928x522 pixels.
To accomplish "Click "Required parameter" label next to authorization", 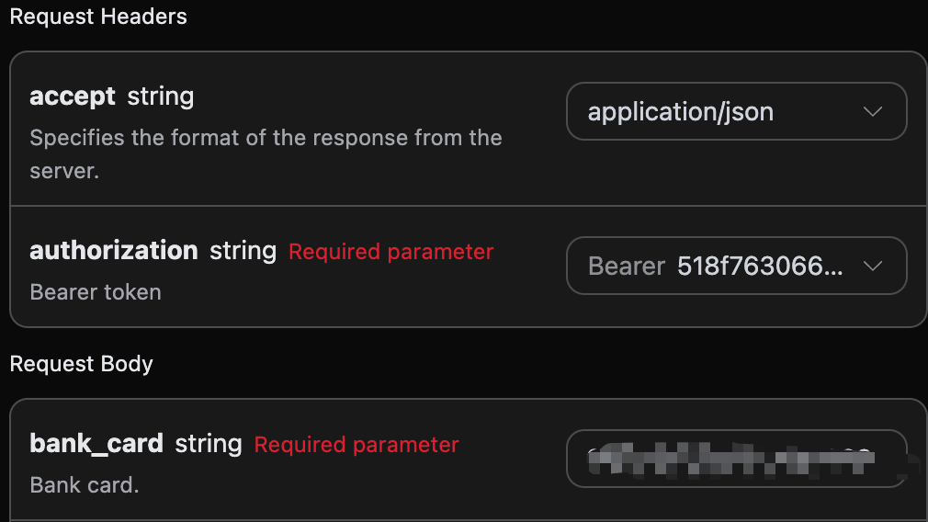I will (390, 252).
